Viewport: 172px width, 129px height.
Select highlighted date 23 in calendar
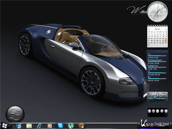click(x=166, y=40)
